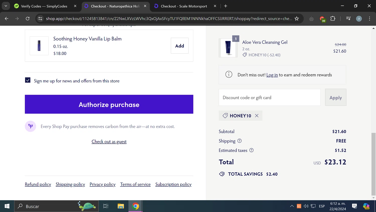Open the Privacy policy link
376x212 pixels.
coord(103,184)
